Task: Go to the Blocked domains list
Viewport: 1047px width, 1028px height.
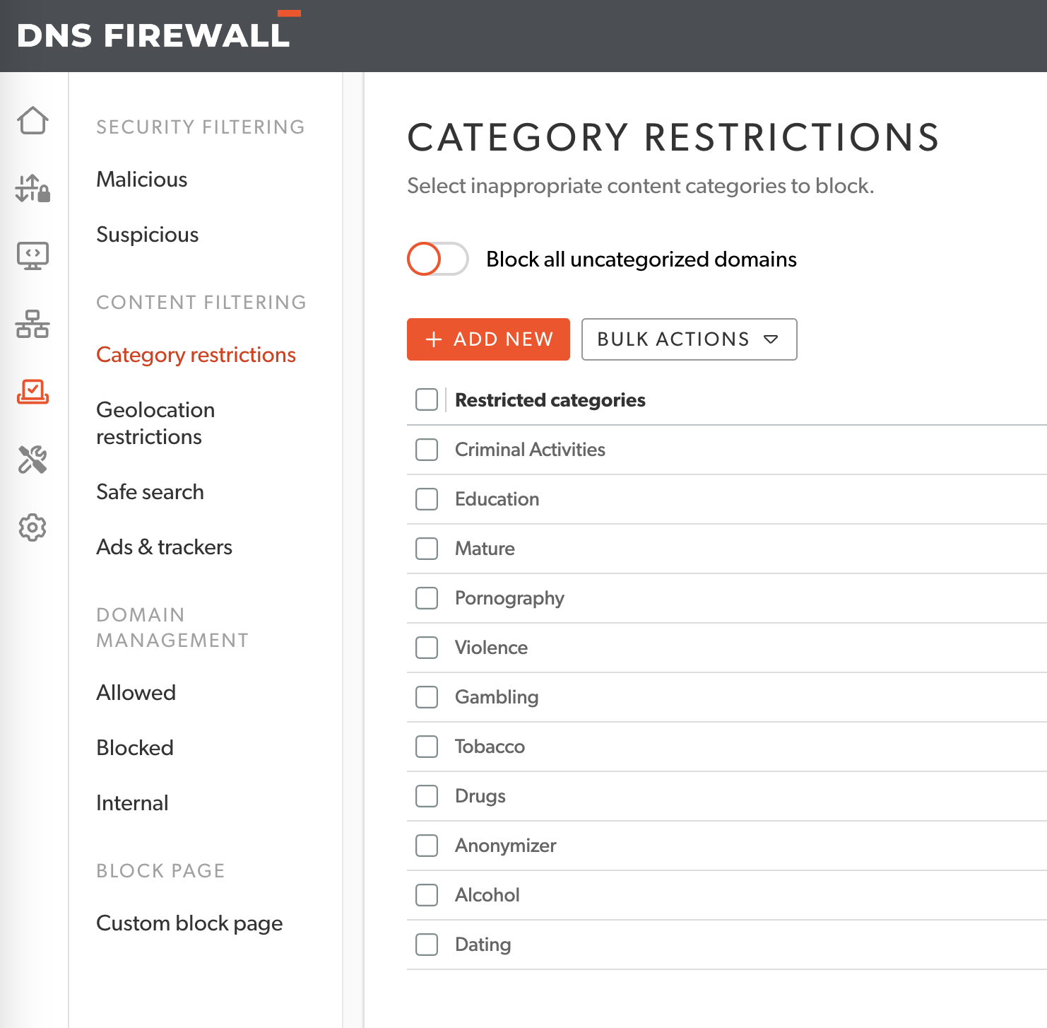Action: [x=134, y=747]
